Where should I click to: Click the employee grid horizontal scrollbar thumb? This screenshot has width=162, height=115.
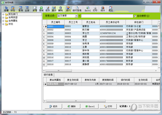pyautogui.click(x=59, y=71)
